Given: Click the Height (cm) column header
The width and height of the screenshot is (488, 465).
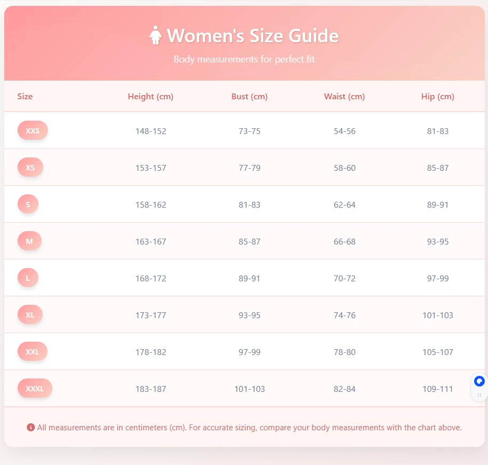Looking at the screenshot, I should pos(151,97).
